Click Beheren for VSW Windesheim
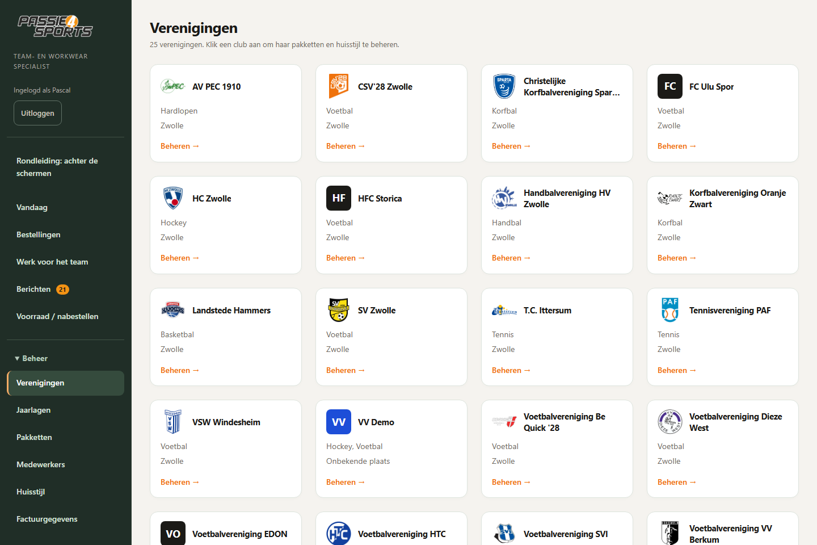This screenshot has width=817, height=545. click(x=180, y=482)
